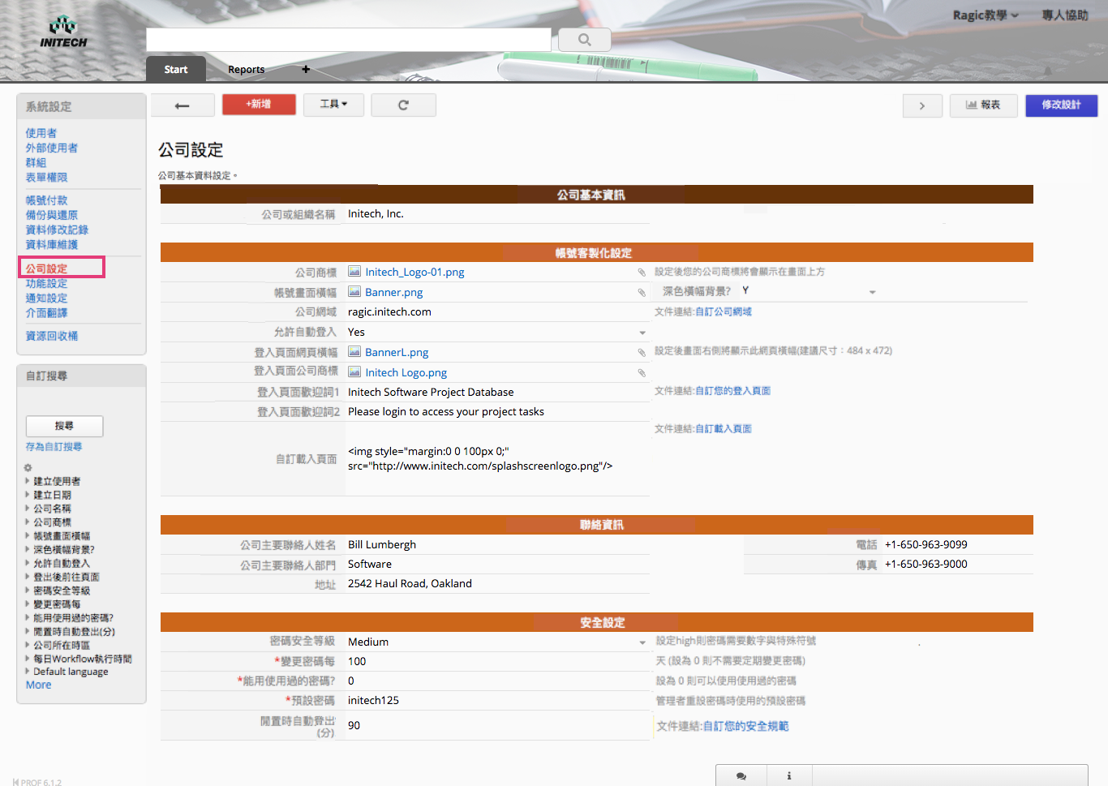1108x786 pixels.
Task: Open the 表單權限 link
Action: (x=46, y=177)
